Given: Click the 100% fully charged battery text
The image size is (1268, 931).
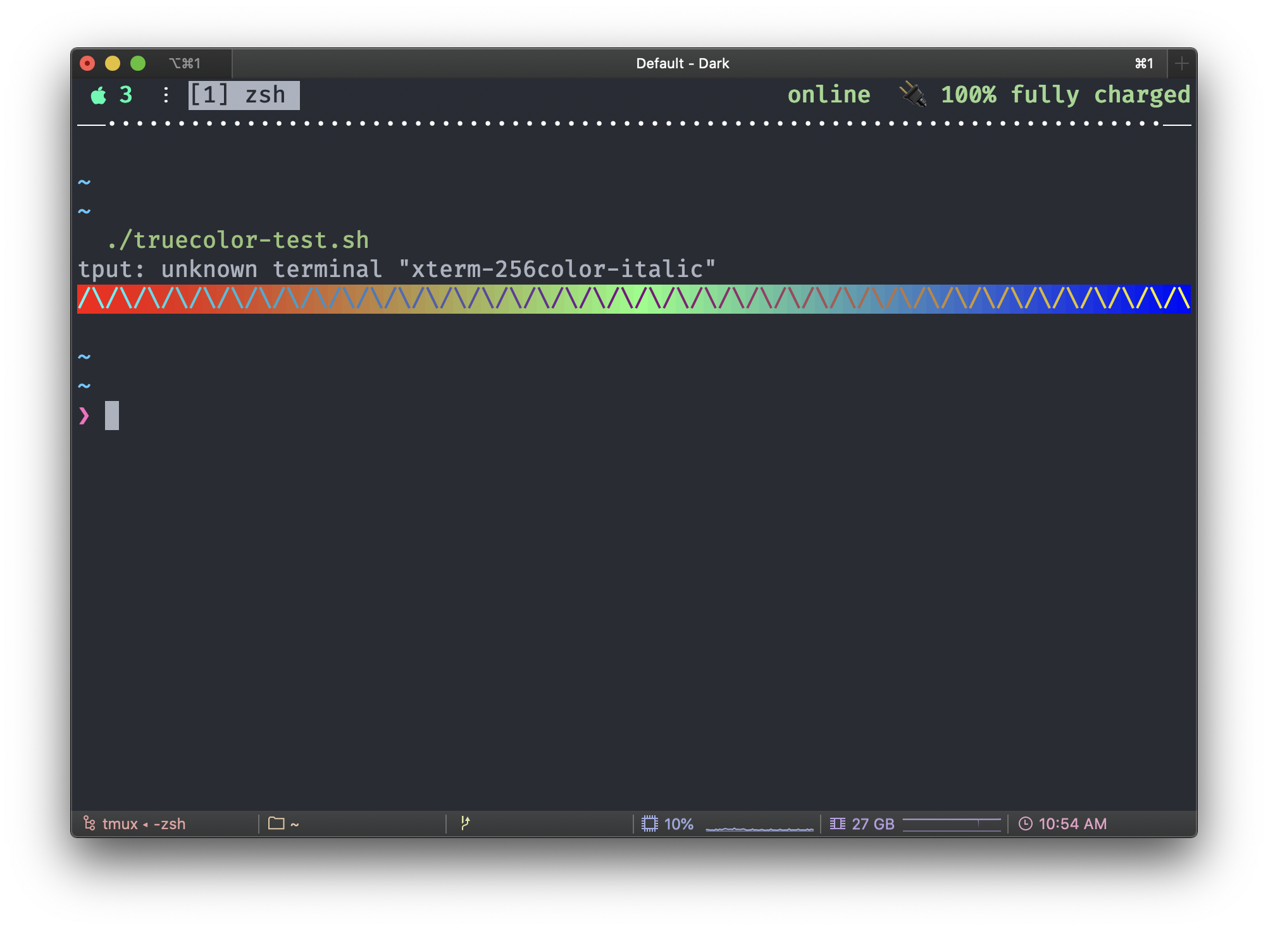Looking at the screenshot, I should 1065,95.
